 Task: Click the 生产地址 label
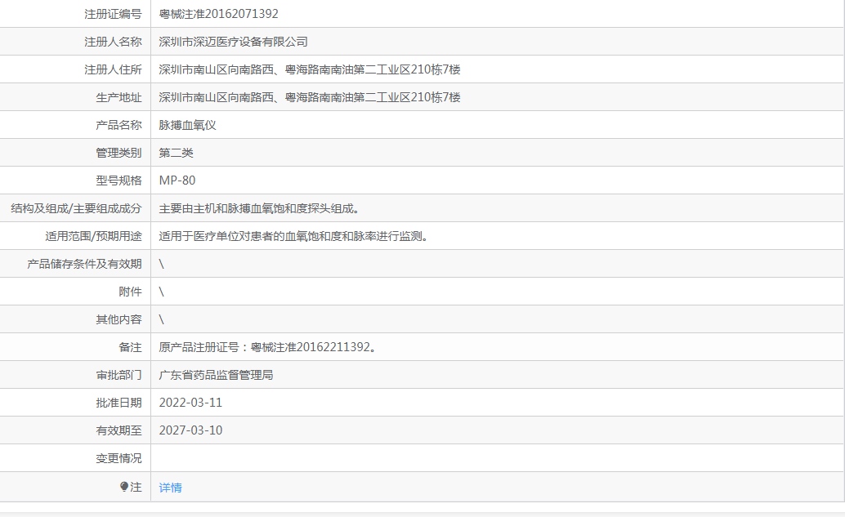pos(119,97)
